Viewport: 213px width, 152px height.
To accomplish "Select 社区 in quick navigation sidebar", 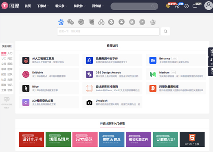I will point(4,80).
